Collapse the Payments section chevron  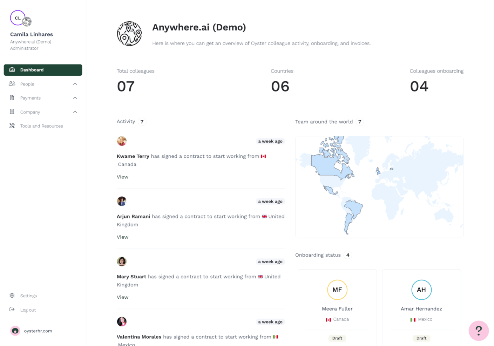pyautogui.click(x=75, y=98)
